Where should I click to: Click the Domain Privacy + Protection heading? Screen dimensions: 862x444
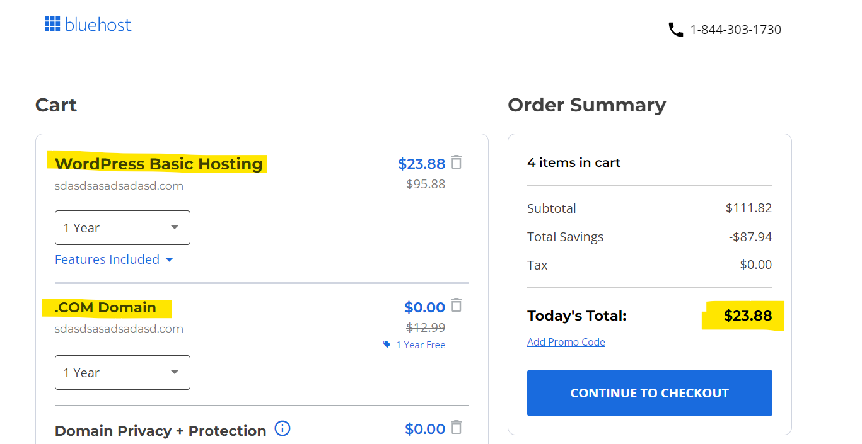(161, 431)
